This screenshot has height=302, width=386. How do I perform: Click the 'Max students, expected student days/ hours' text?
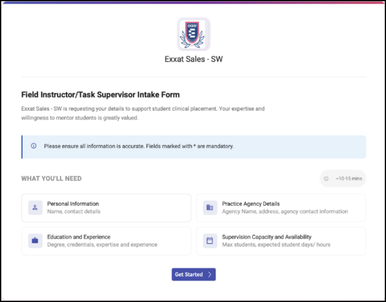276,245
